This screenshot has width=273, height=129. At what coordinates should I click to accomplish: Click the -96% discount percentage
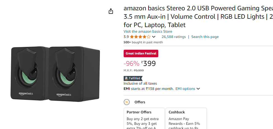point(131,64)
